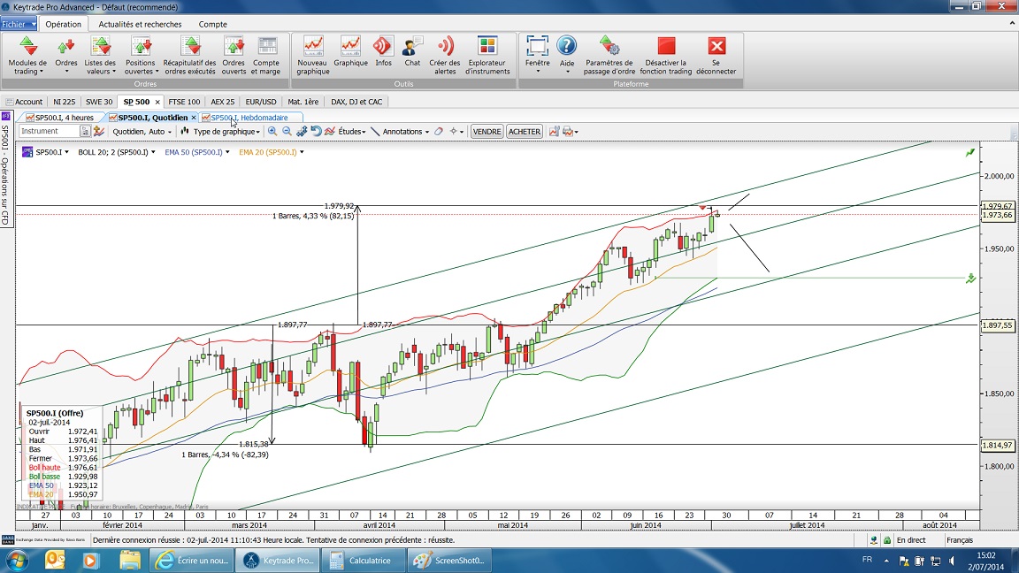Click the undo arrow chart icon
This screenshot has width=1019, height=573.
point(316,131)
